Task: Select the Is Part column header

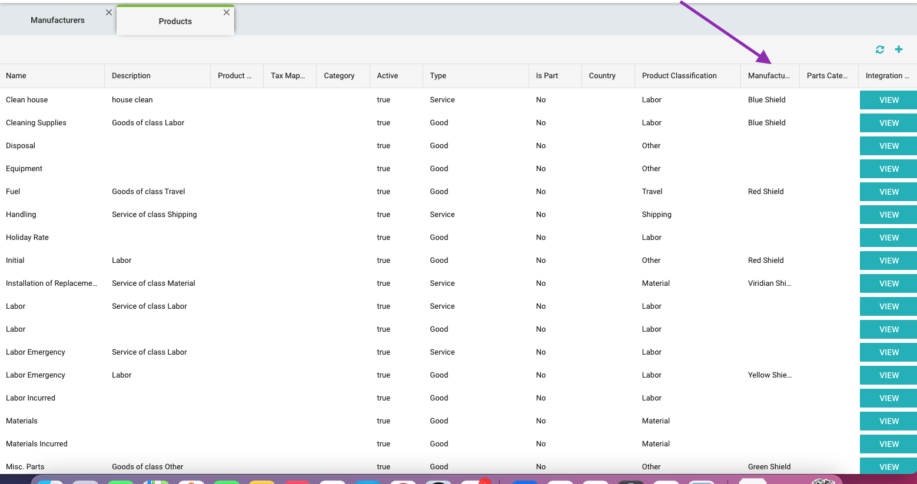Action: pyautogui.click(x=547, y=76)
